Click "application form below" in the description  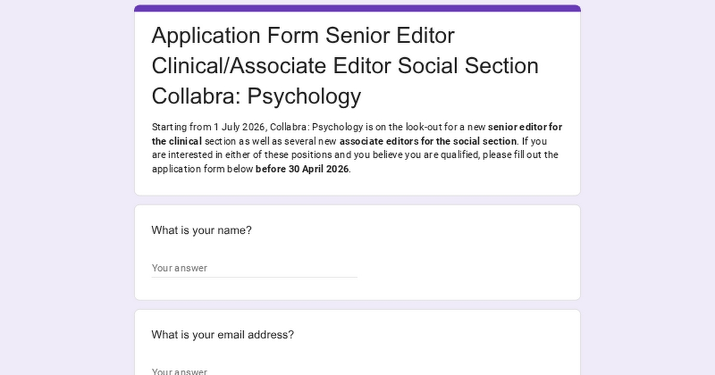(203, 169)
